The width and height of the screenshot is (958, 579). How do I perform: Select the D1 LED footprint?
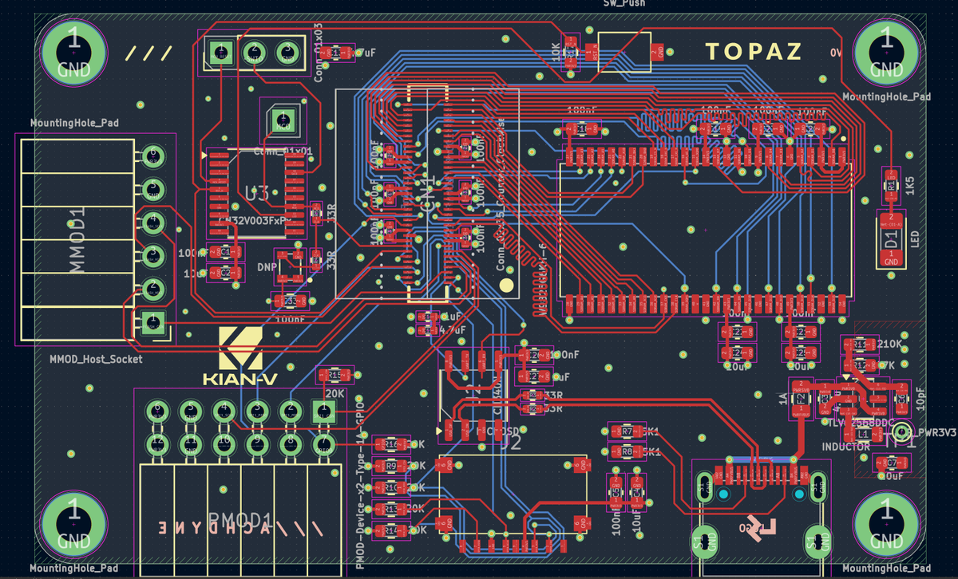(891, 238)
